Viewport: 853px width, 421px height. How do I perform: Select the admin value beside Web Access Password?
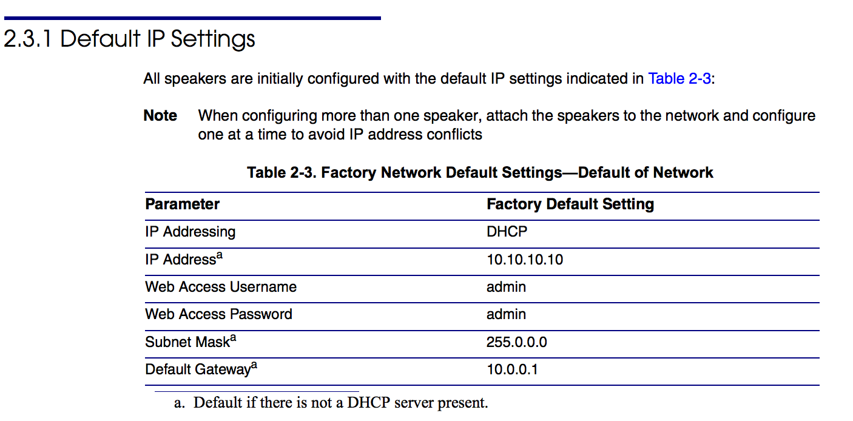point(506,314)
